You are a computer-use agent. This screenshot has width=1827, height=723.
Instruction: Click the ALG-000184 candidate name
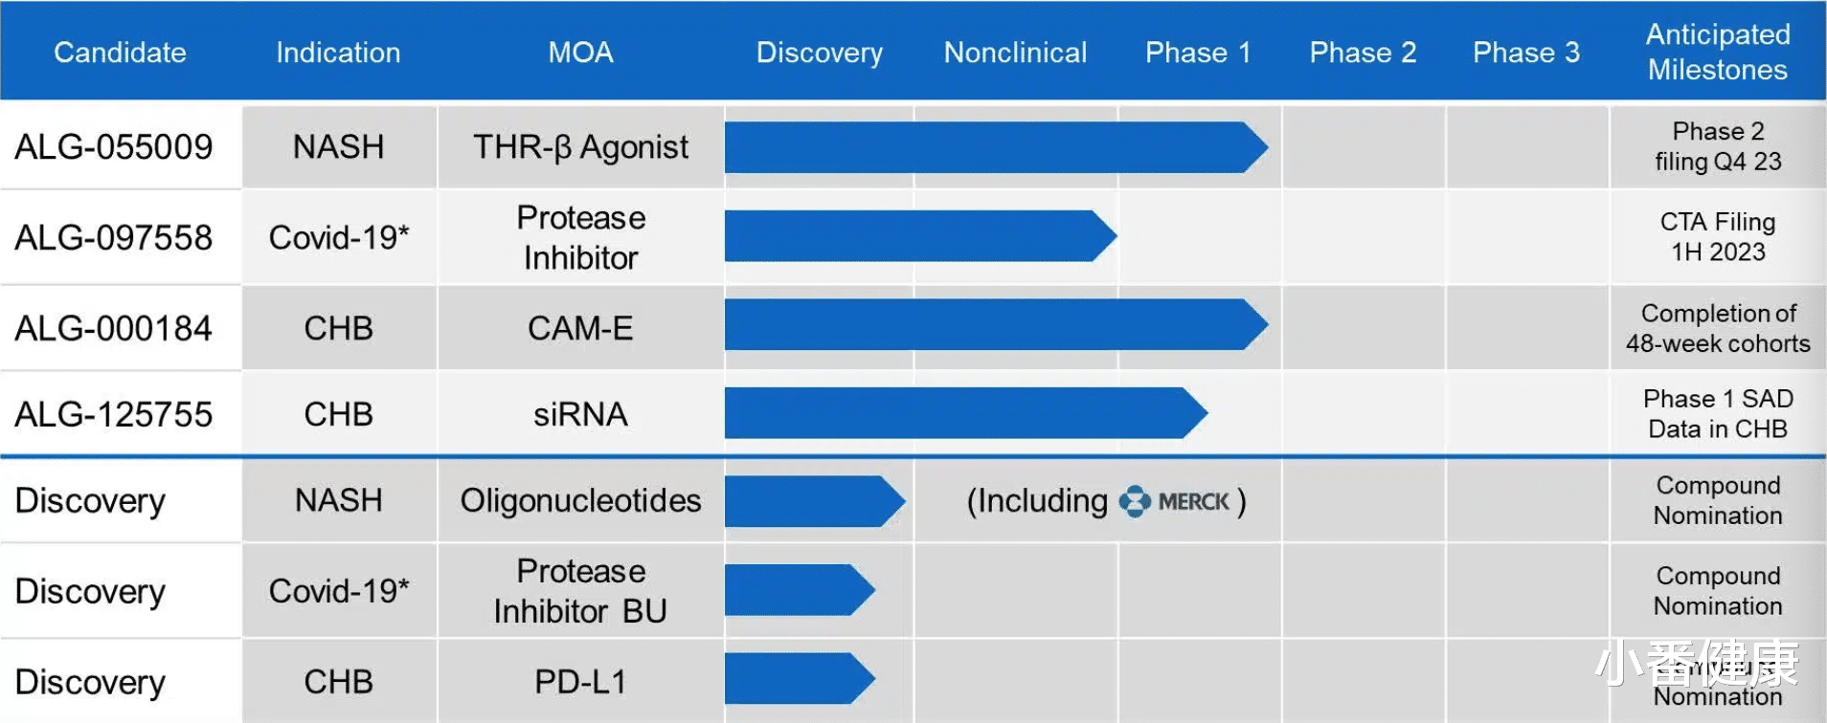tap(114, 328)
